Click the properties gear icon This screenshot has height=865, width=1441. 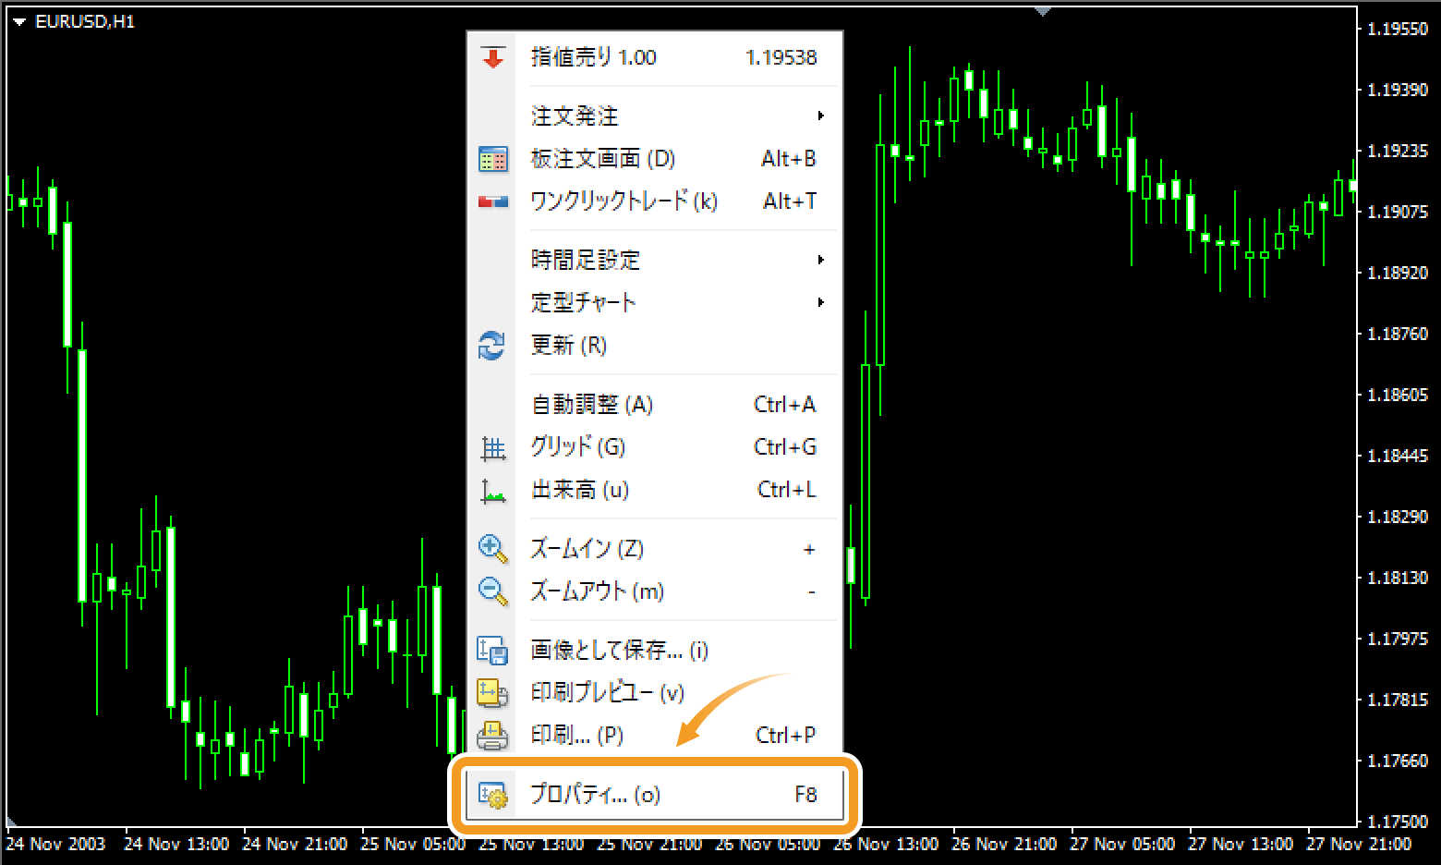492,795
